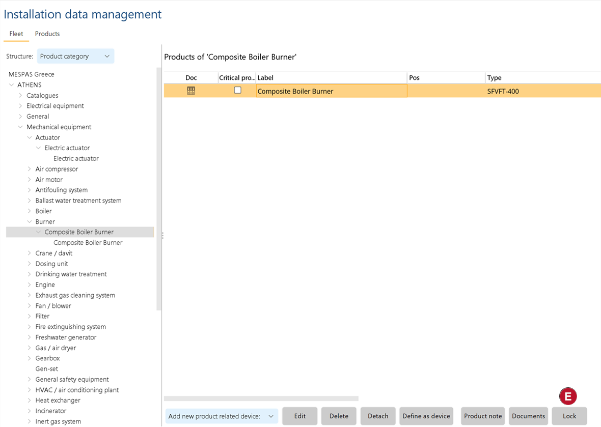Sort by the Type column header
Viewport: 601px width, 427px height.
click(543, 78)
